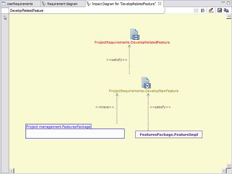232x174 pixels.
Task: Select the FeaturesPackage.FeatureImpl class box
Action: point(169,134)
